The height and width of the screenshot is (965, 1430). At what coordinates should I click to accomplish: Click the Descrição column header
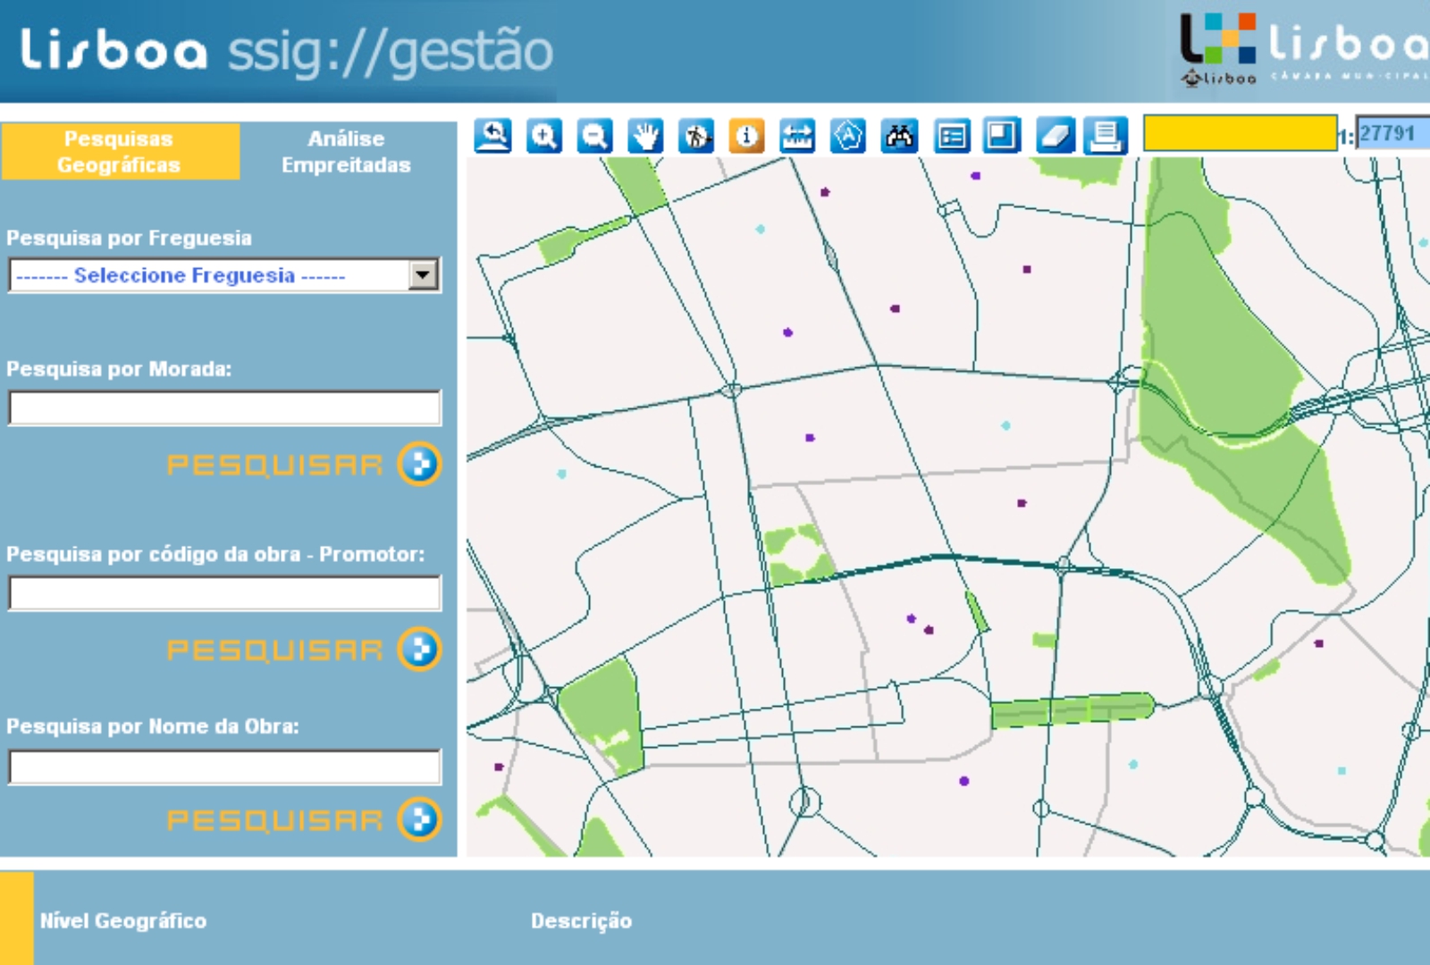[582, 920]
